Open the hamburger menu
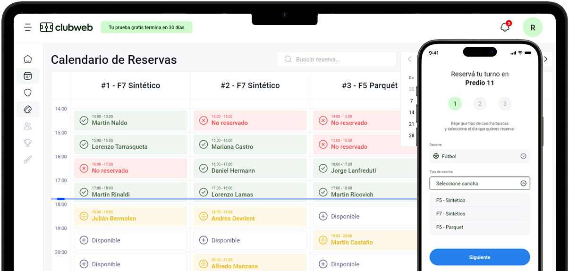Viewport: 569px width, 271px height. (x=28, y=27)
